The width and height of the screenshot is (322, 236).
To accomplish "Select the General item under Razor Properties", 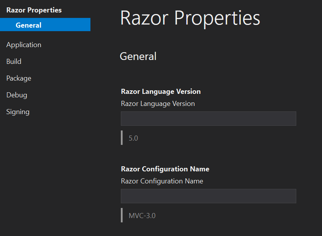I will [x=45, y=25].
